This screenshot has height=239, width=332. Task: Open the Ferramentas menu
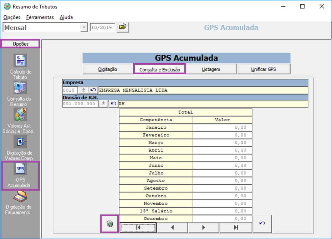[x=40, y=17]
